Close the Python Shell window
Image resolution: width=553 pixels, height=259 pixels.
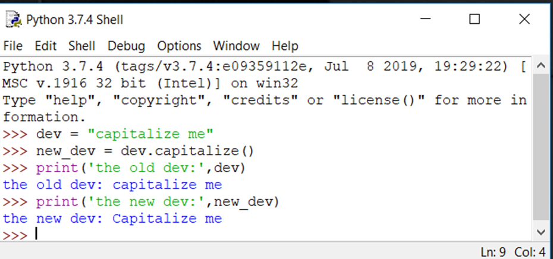pyautogui.click(x=524, y=20)
